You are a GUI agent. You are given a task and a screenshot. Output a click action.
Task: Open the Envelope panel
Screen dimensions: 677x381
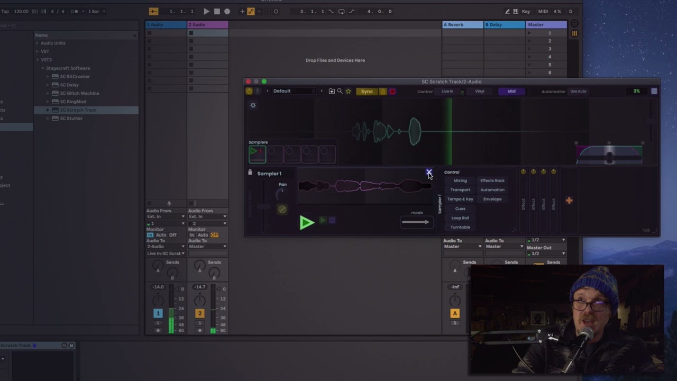(492, 199)
